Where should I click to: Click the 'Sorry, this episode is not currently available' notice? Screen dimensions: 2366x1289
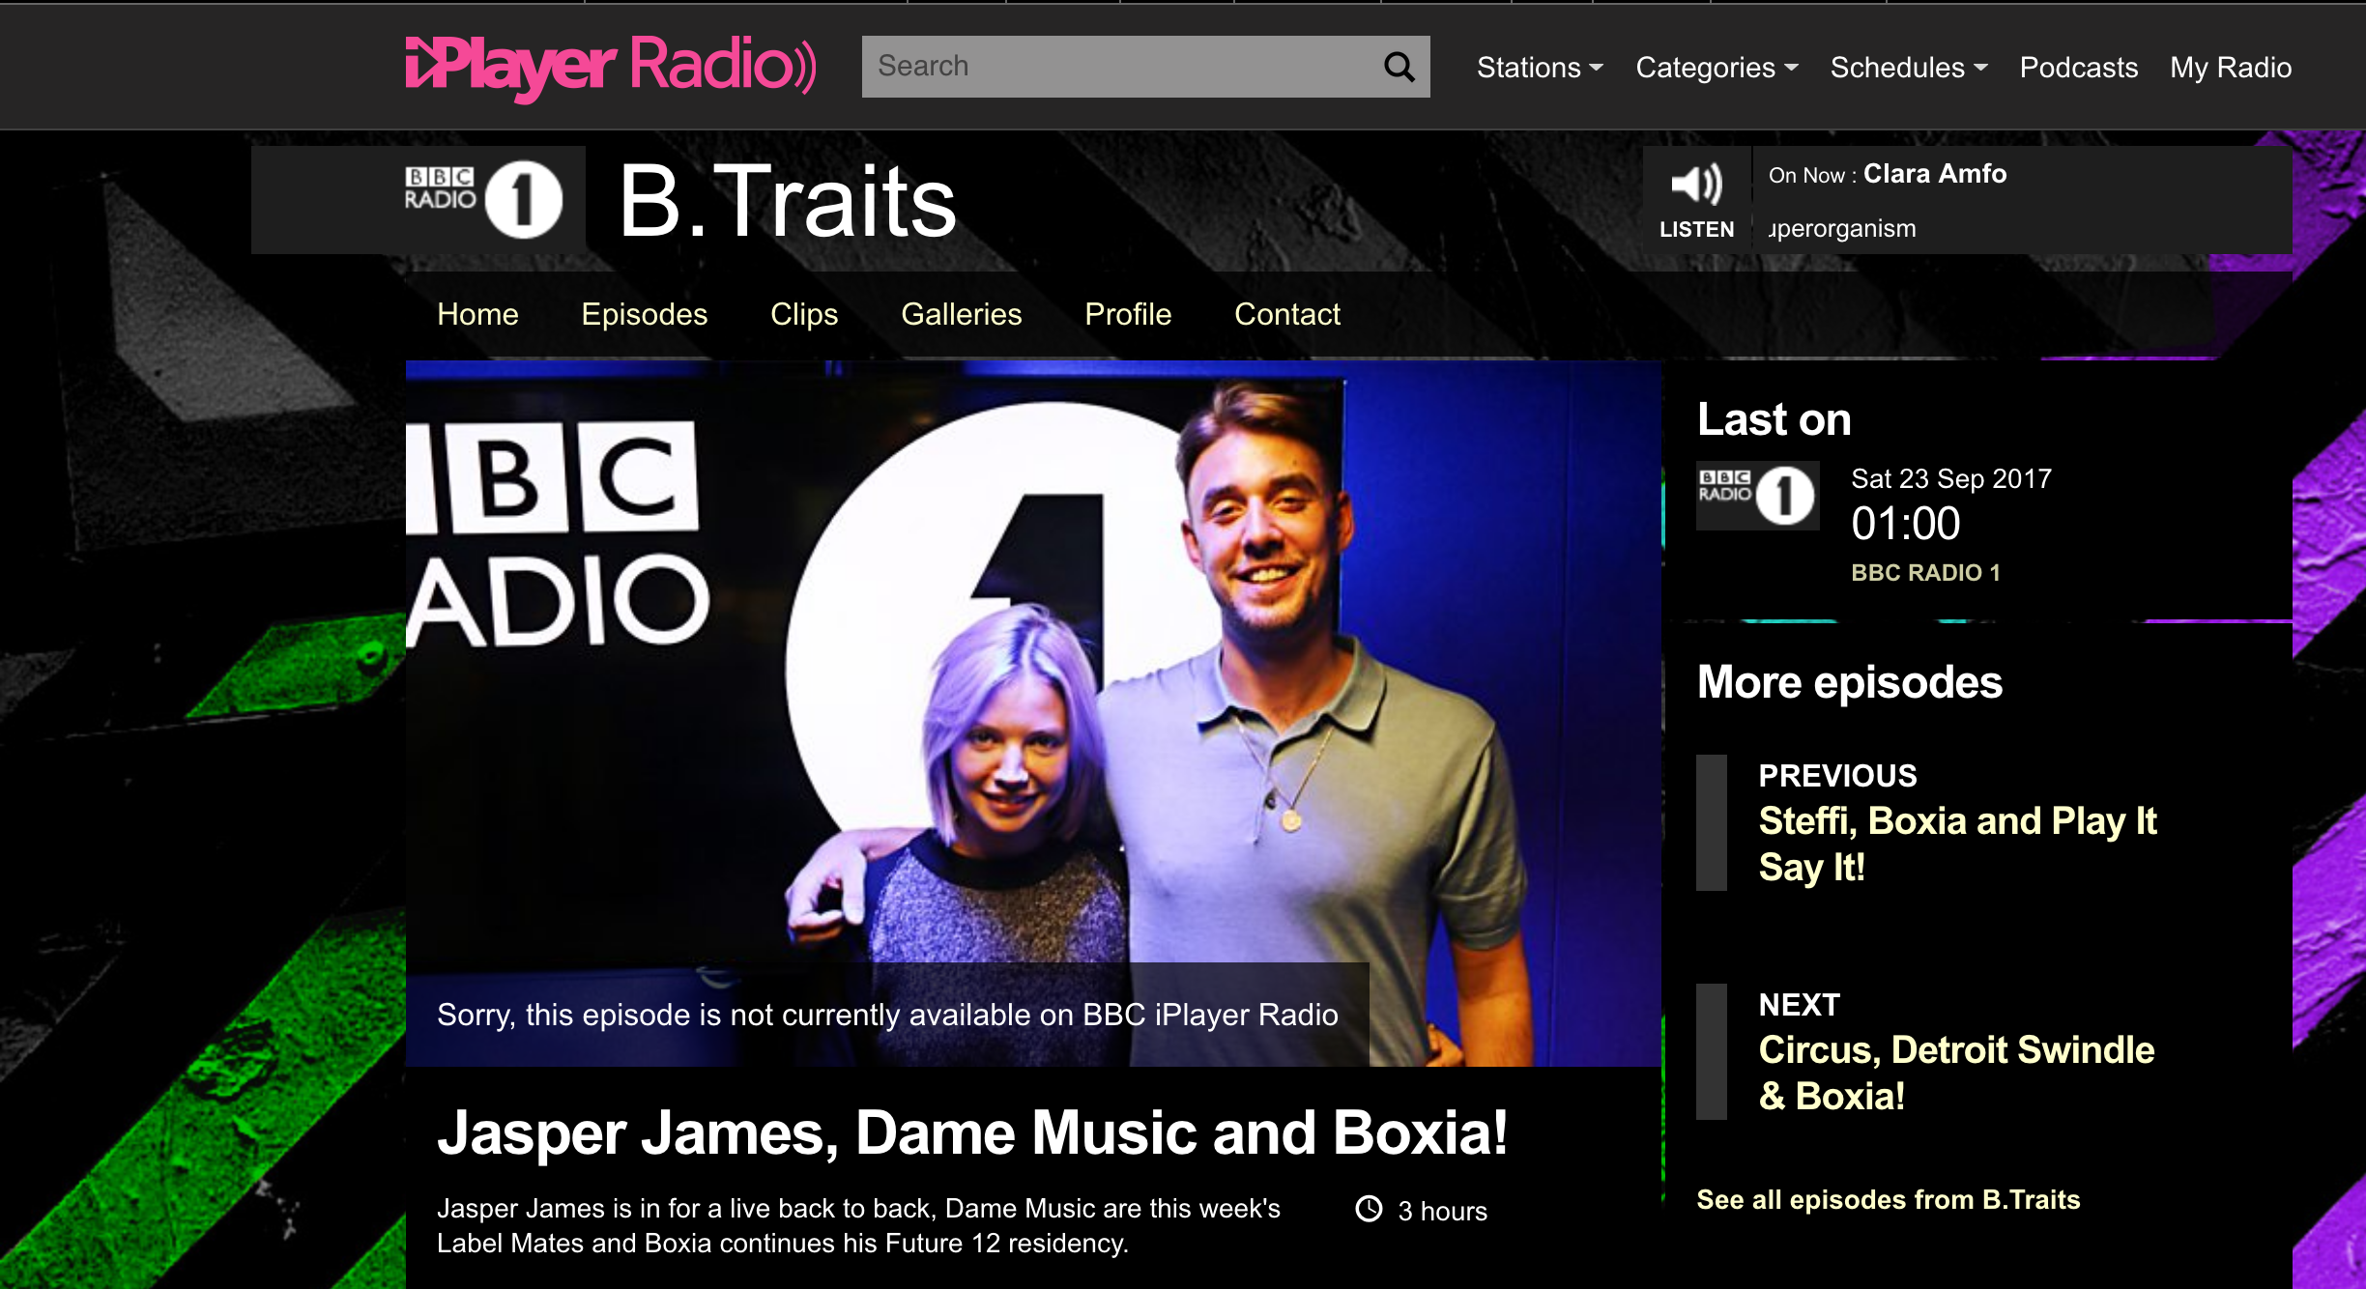click(x=887, y=1015)
